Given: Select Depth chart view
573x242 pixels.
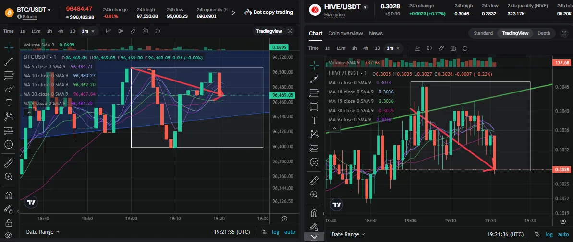Looking at the screenshot, I should pos(544,33).
